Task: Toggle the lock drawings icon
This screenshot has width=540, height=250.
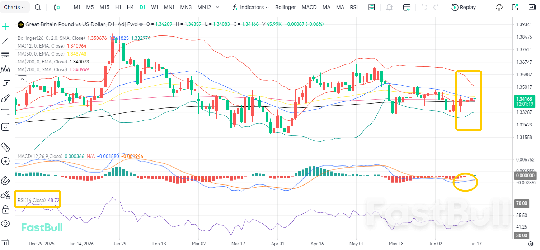Action: tap(5, 209)
